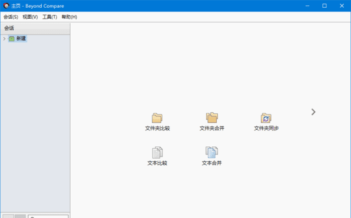351x218 pixels.
Task: Maximize the Beyond Compare window
Action: pos(324,6)
